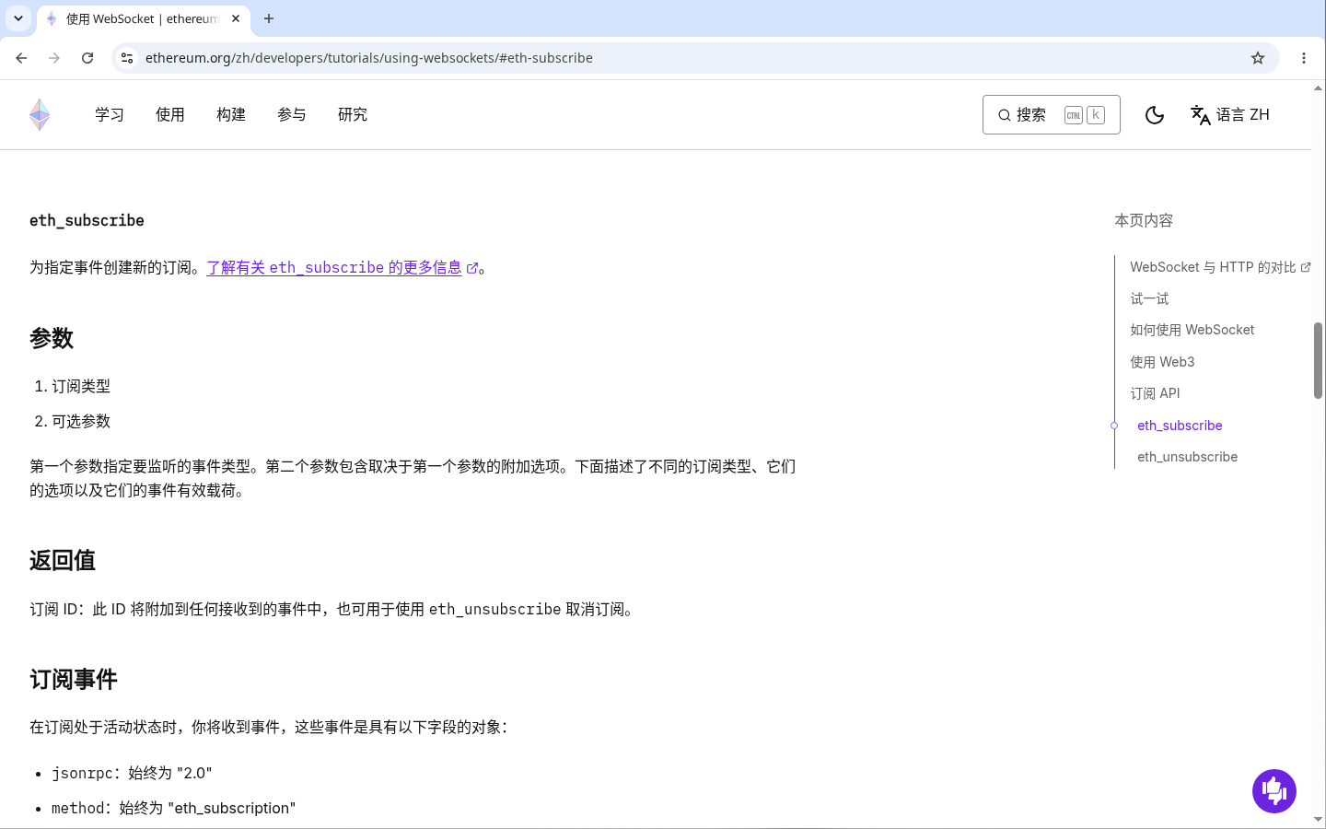
Task: Select eth_subscribe in page contents
Action: click(1180, 426)
